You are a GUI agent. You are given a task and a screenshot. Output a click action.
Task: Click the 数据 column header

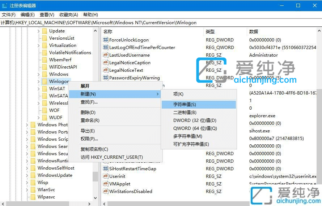282,31
